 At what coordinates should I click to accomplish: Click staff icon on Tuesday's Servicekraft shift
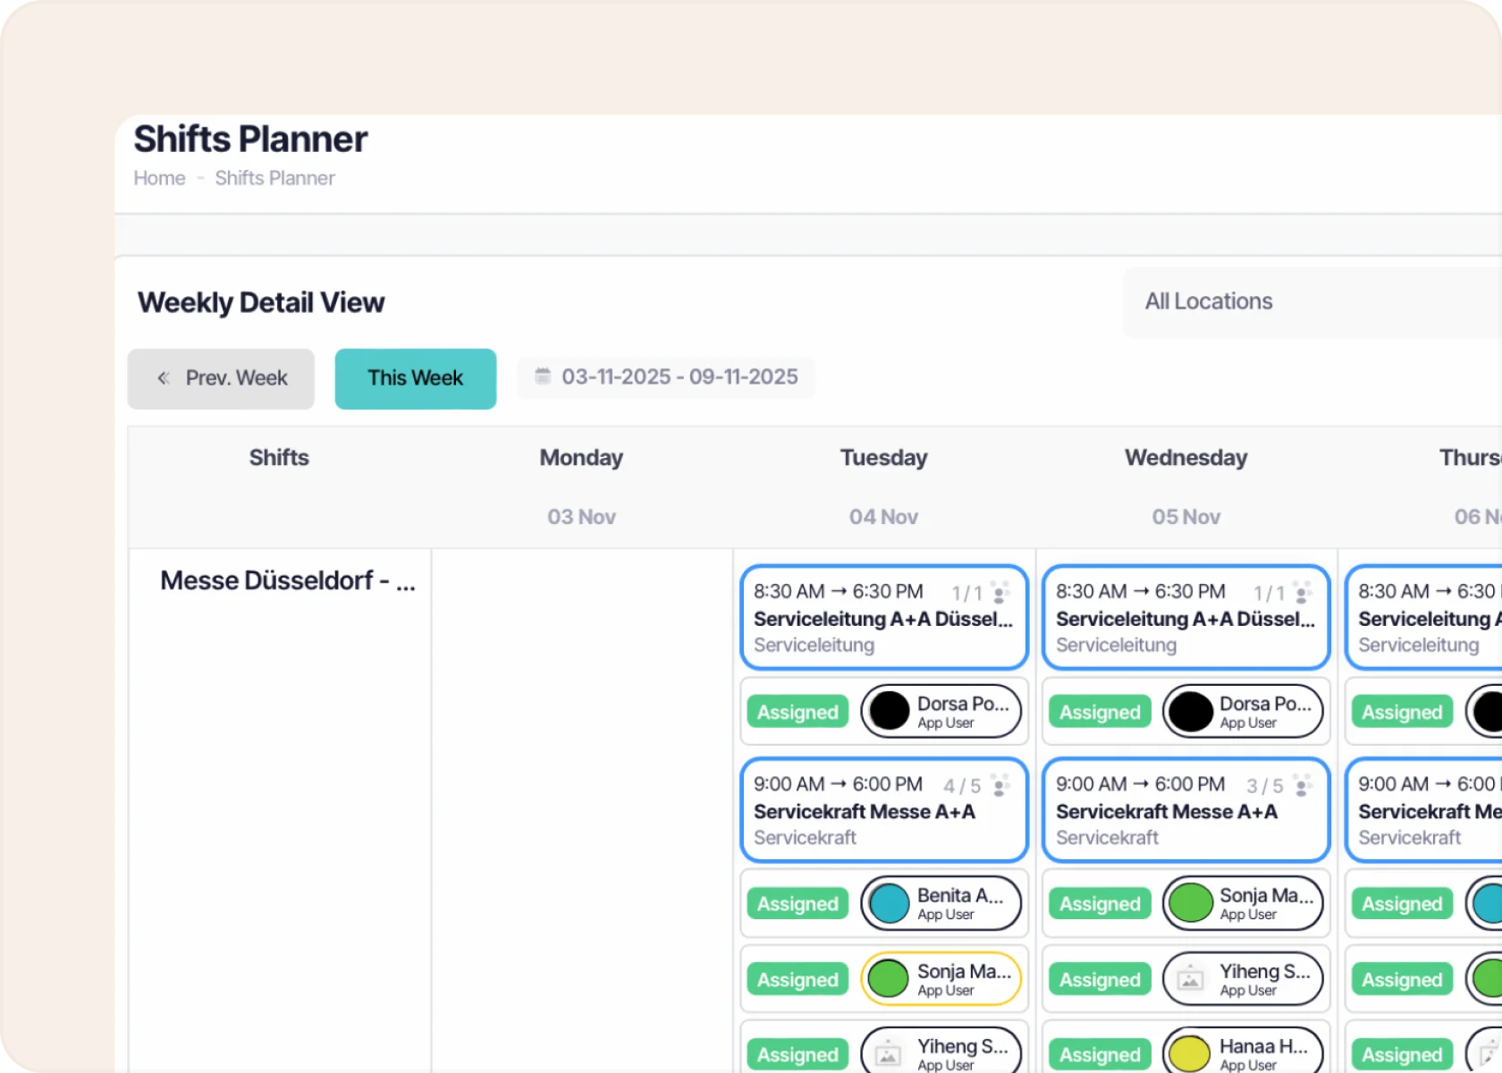pyautogui.click(x=1000, y=785)
